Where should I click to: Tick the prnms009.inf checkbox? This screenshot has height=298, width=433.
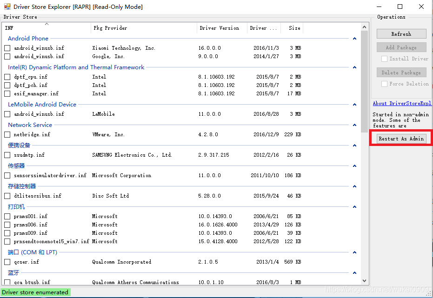pos(7,233)
